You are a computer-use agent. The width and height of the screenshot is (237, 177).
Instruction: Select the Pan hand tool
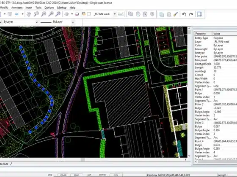[29, 14]
